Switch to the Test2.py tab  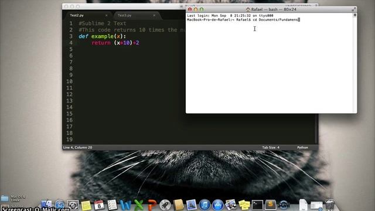[x=77, y=15]
